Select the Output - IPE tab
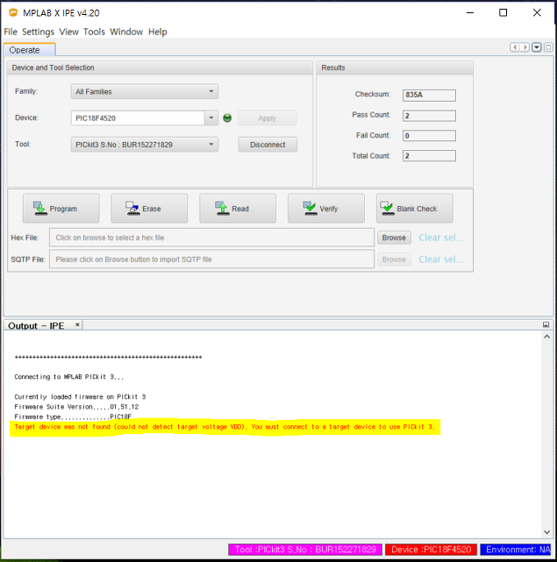Screen dimensions: 557x562 coord(36,325)
